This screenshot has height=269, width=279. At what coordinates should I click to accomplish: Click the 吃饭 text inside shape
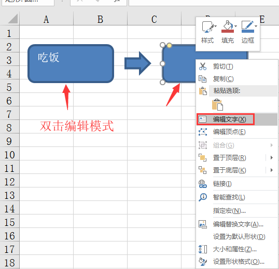click(x=48, y=58)
